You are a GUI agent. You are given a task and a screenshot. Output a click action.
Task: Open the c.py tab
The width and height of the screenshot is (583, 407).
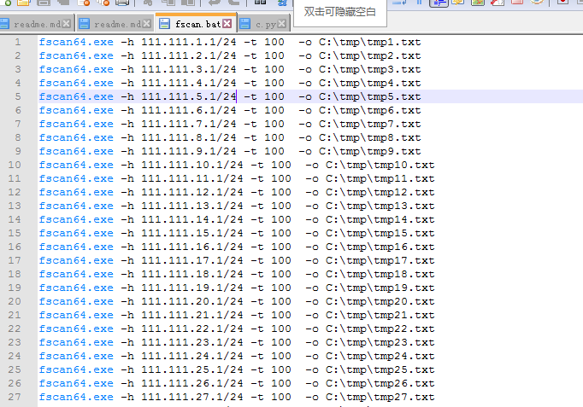(x=263, y=24)
